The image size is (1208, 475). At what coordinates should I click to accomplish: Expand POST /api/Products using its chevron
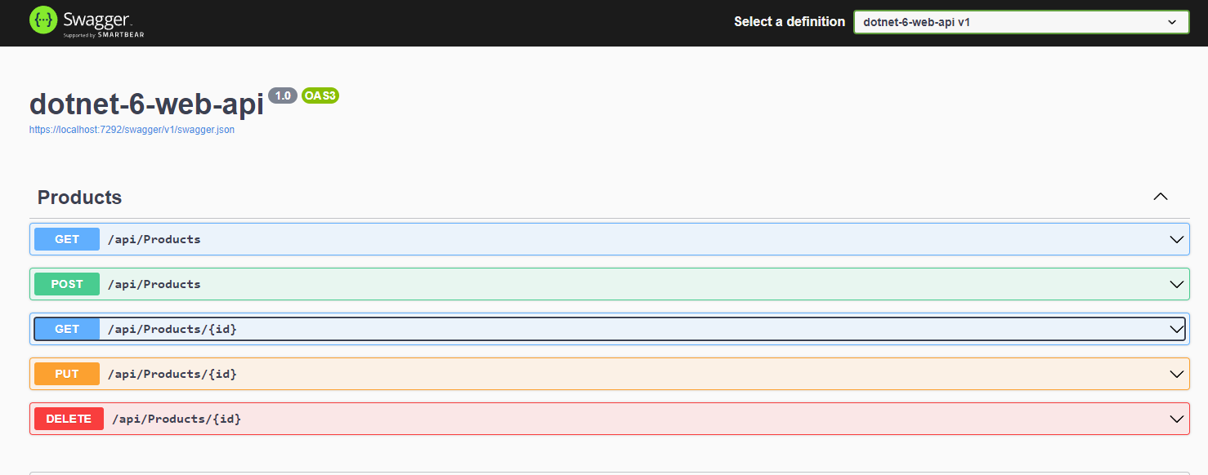coord(1177,284)
